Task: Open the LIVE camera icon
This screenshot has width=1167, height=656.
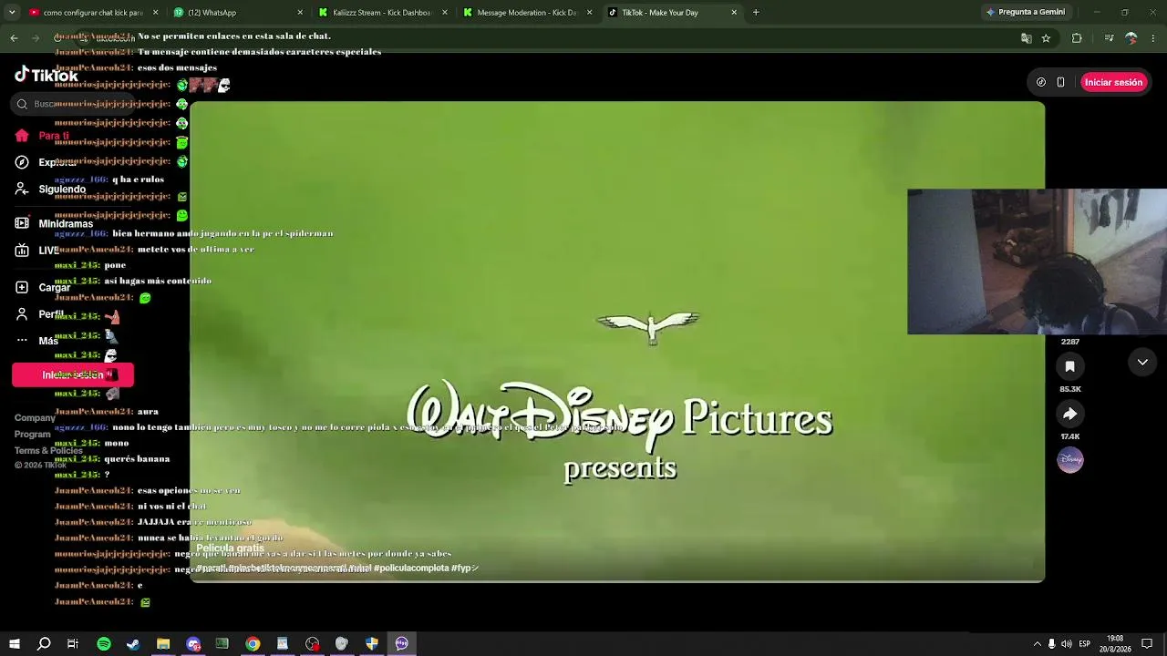Action: [x=22, y=250]
